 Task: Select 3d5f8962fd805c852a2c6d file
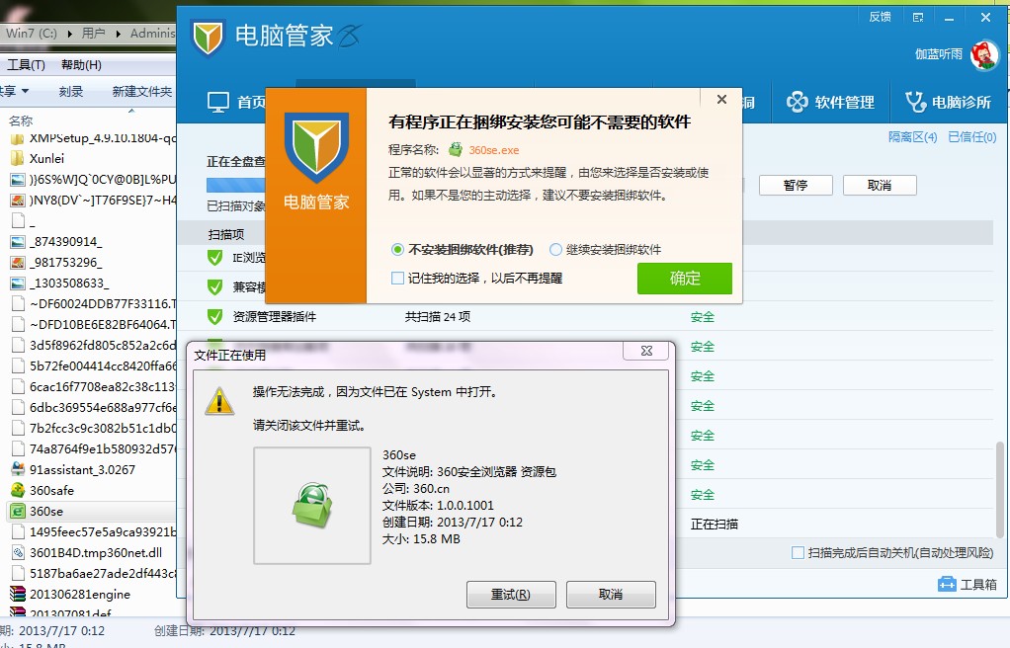[x=94, y=345]
